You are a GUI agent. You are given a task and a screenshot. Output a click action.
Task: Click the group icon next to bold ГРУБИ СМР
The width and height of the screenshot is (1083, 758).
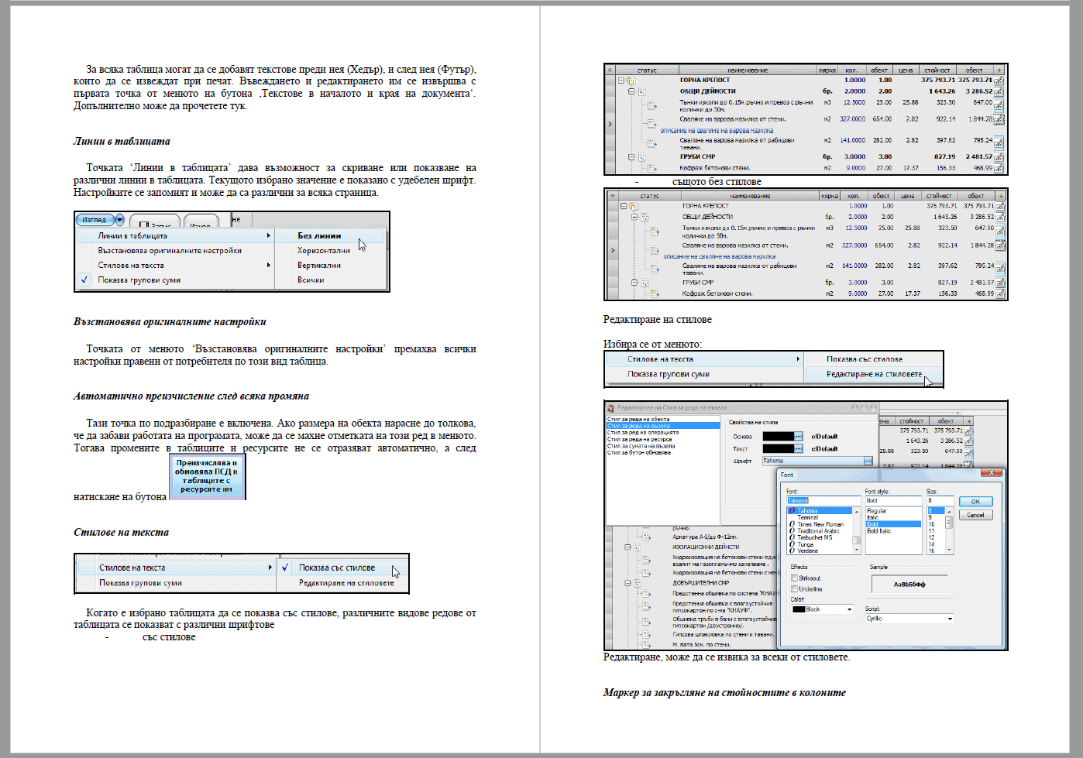[x=641, y=157]
